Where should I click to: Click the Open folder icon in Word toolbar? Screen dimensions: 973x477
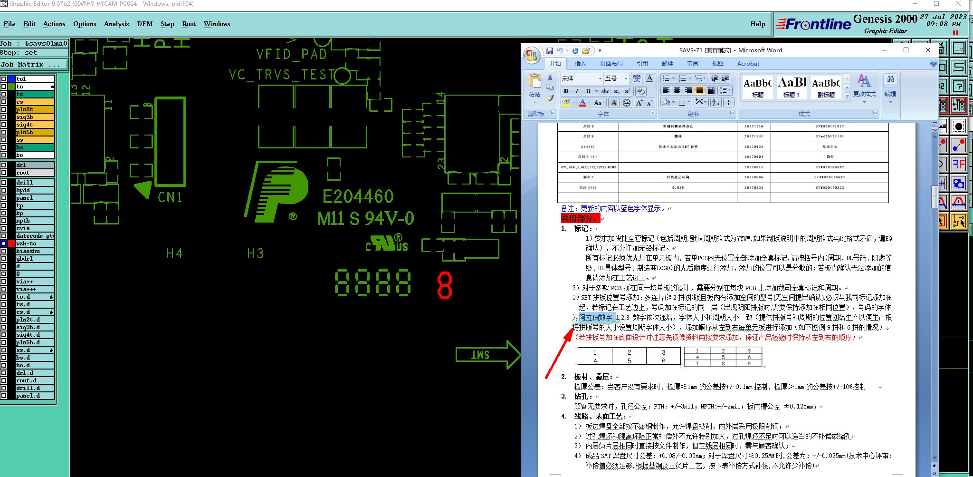pos(586,50)
